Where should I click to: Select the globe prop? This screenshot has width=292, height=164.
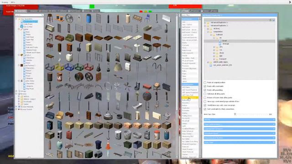tap(157, 86)
